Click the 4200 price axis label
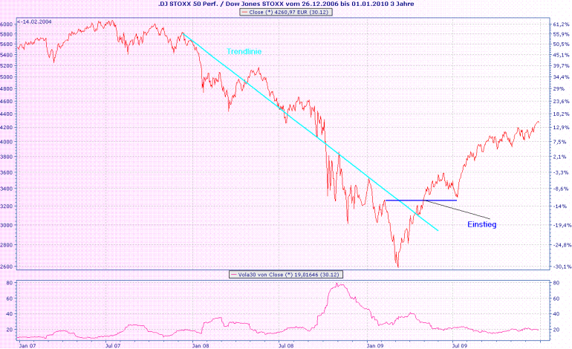 [x=6, y=128]
